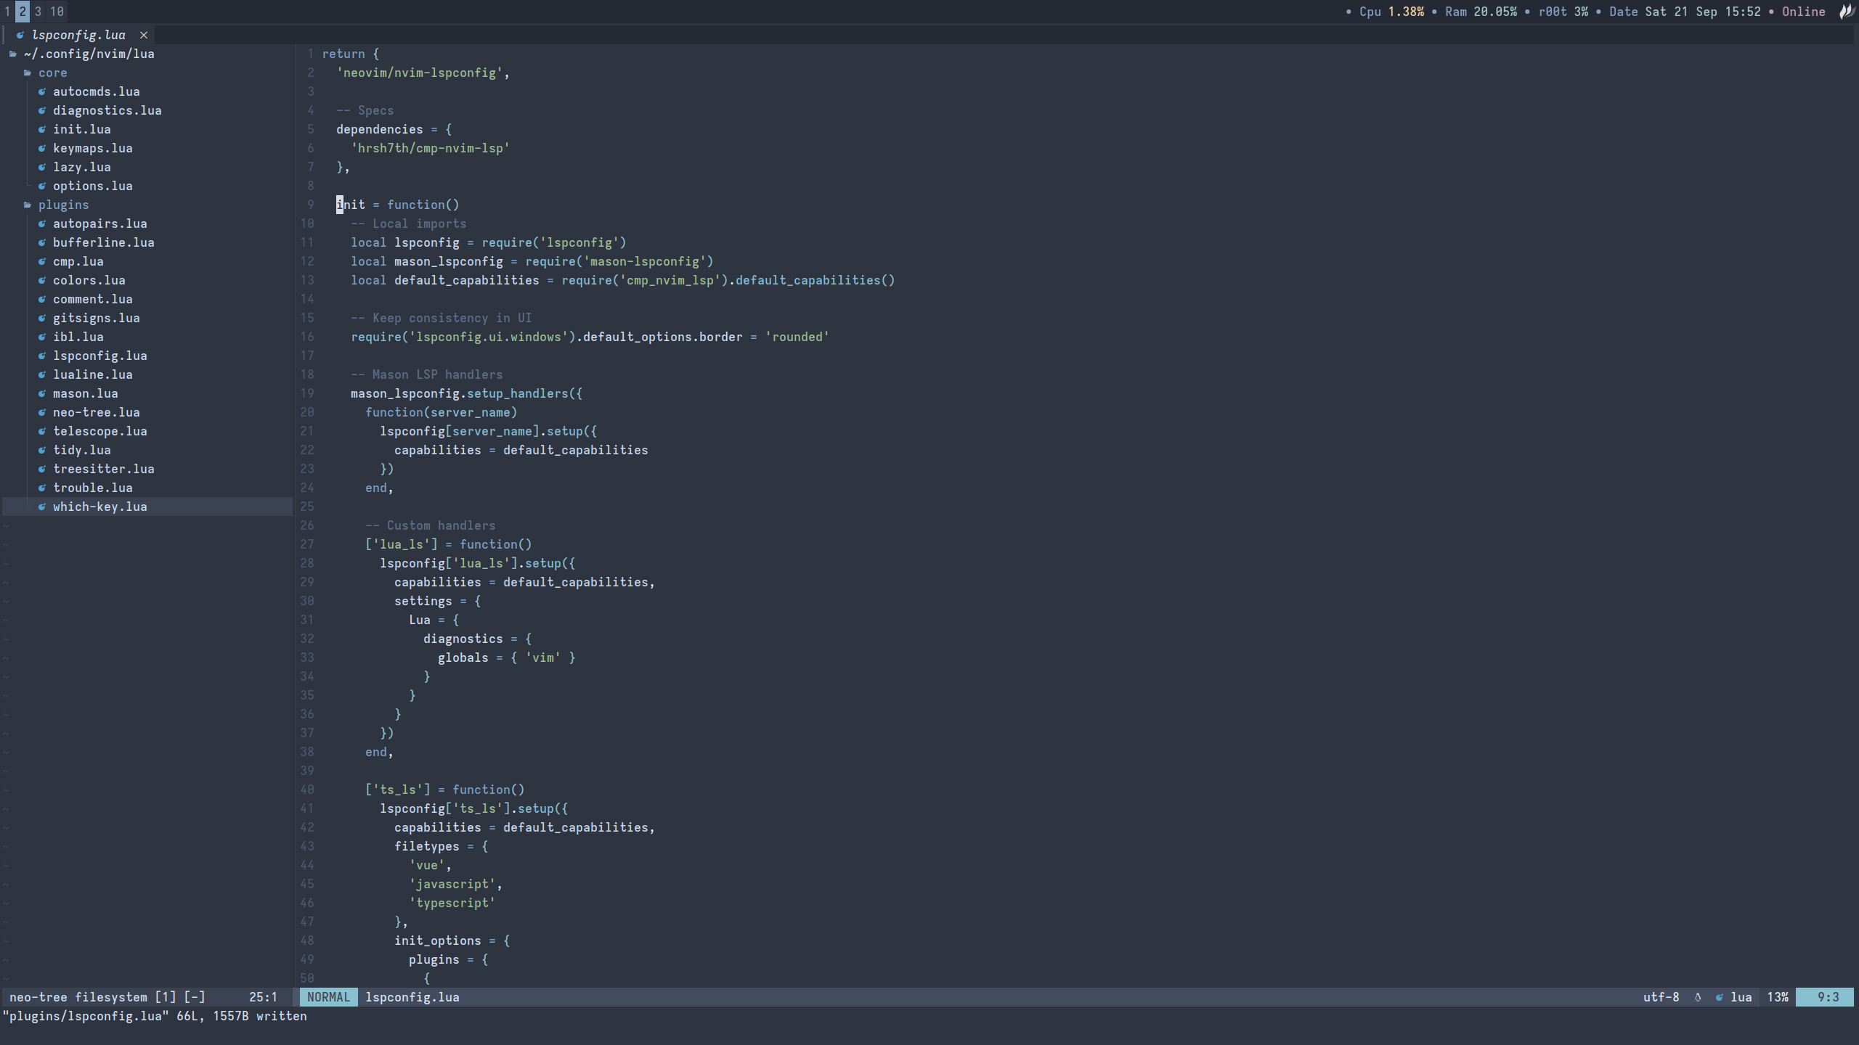Image resolution: width=1859 pixels, height=1045 pixels.
Task: Place cursor on line 1 return keyword
Action: pyautogui.click(x=343, y=54)
